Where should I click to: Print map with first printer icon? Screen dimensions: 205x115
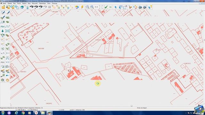coord(140,7)
